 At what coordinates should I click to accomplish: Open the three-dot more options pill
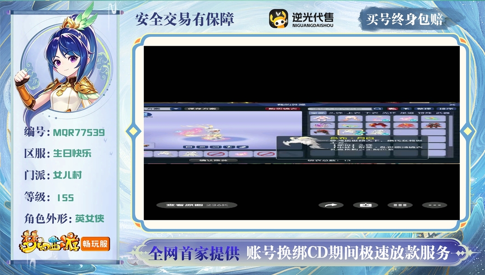(434, 205)
